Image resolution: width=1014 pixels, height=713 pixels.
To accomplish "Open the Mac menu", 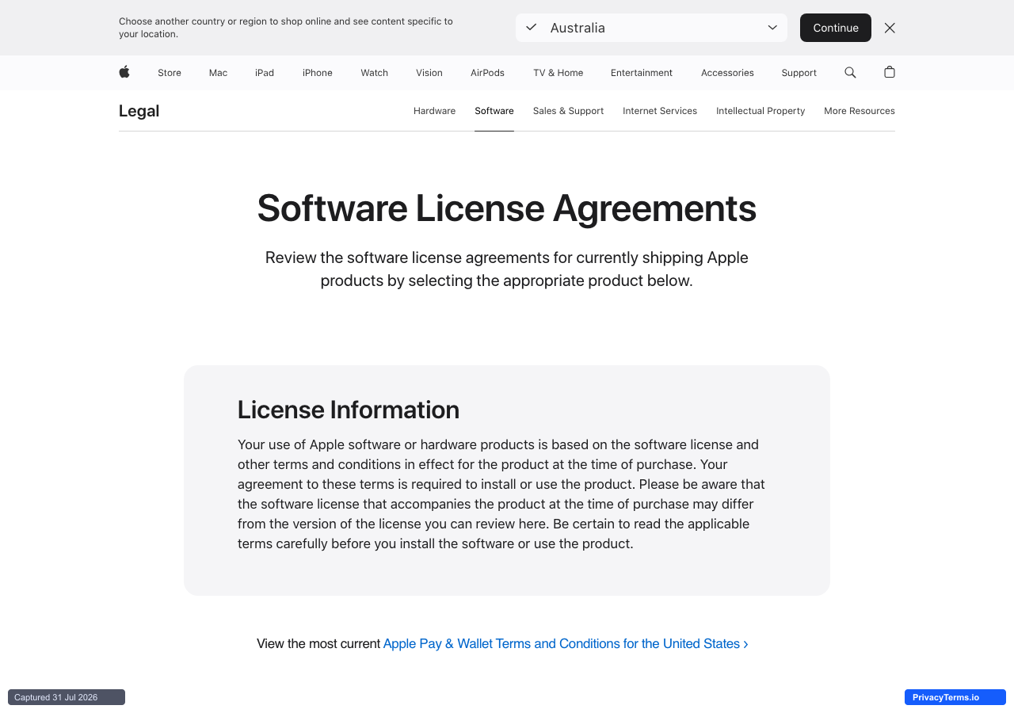I will [x=218, y=73].
